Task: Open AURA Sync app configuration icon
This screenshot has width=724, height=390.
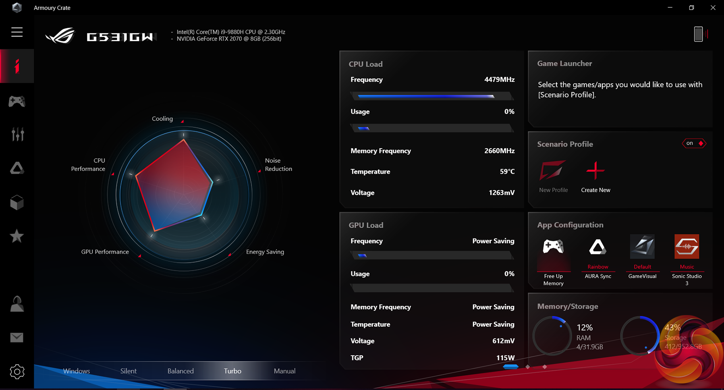Action: [597, 247]
